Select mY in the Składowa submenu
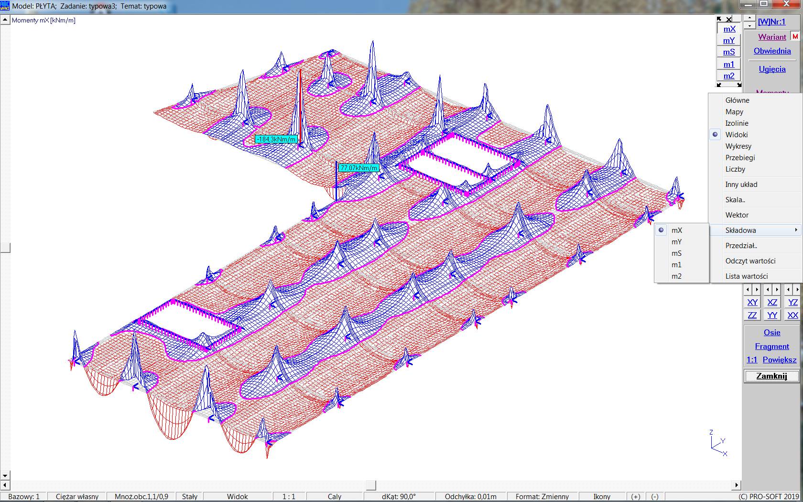Screen dimensions: 803x502 pyautogui.click(x=676, y=242)
